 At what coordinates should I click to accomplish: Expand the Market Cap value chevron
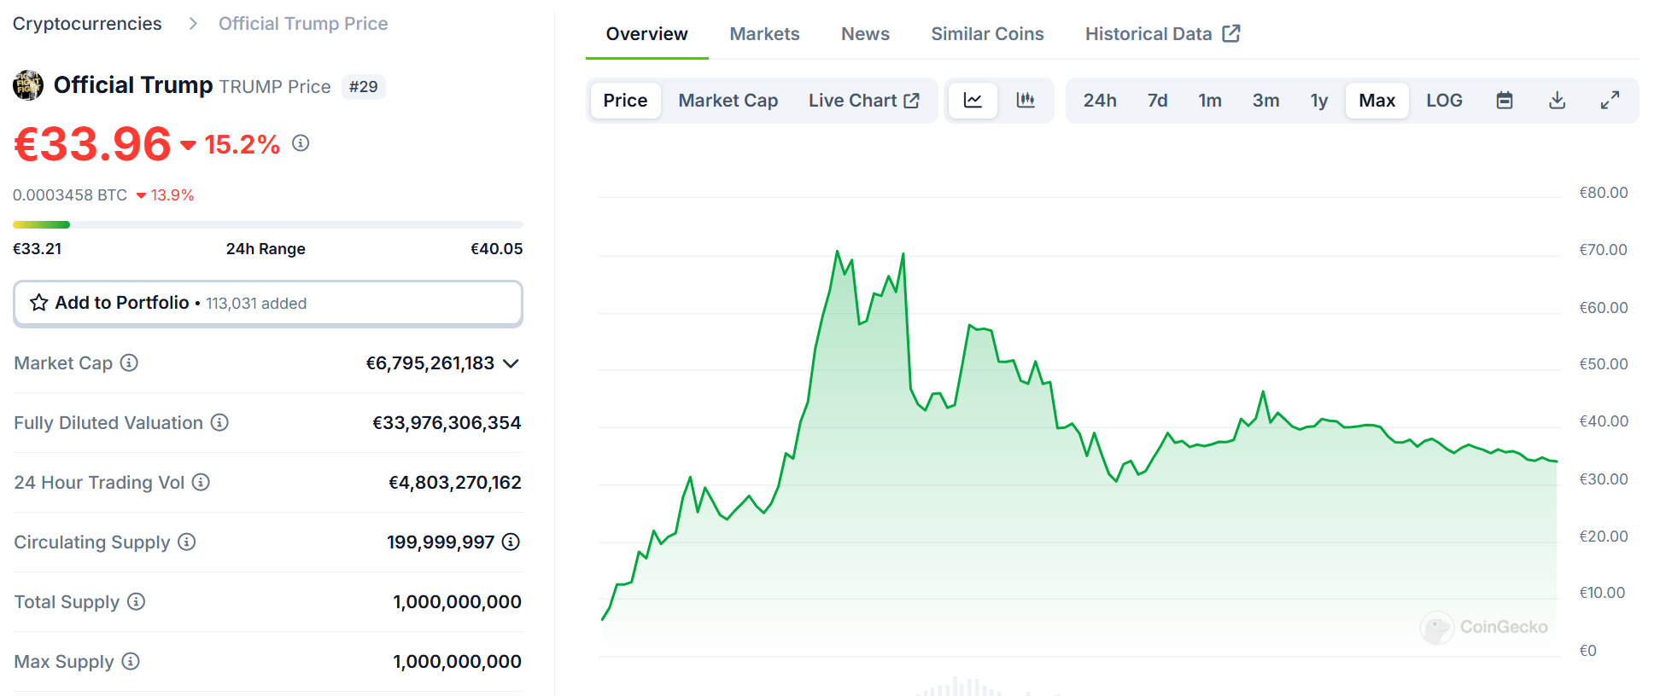511,364
